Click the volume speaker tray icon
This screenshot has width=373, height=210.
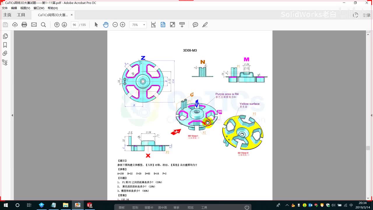point(334,205)
